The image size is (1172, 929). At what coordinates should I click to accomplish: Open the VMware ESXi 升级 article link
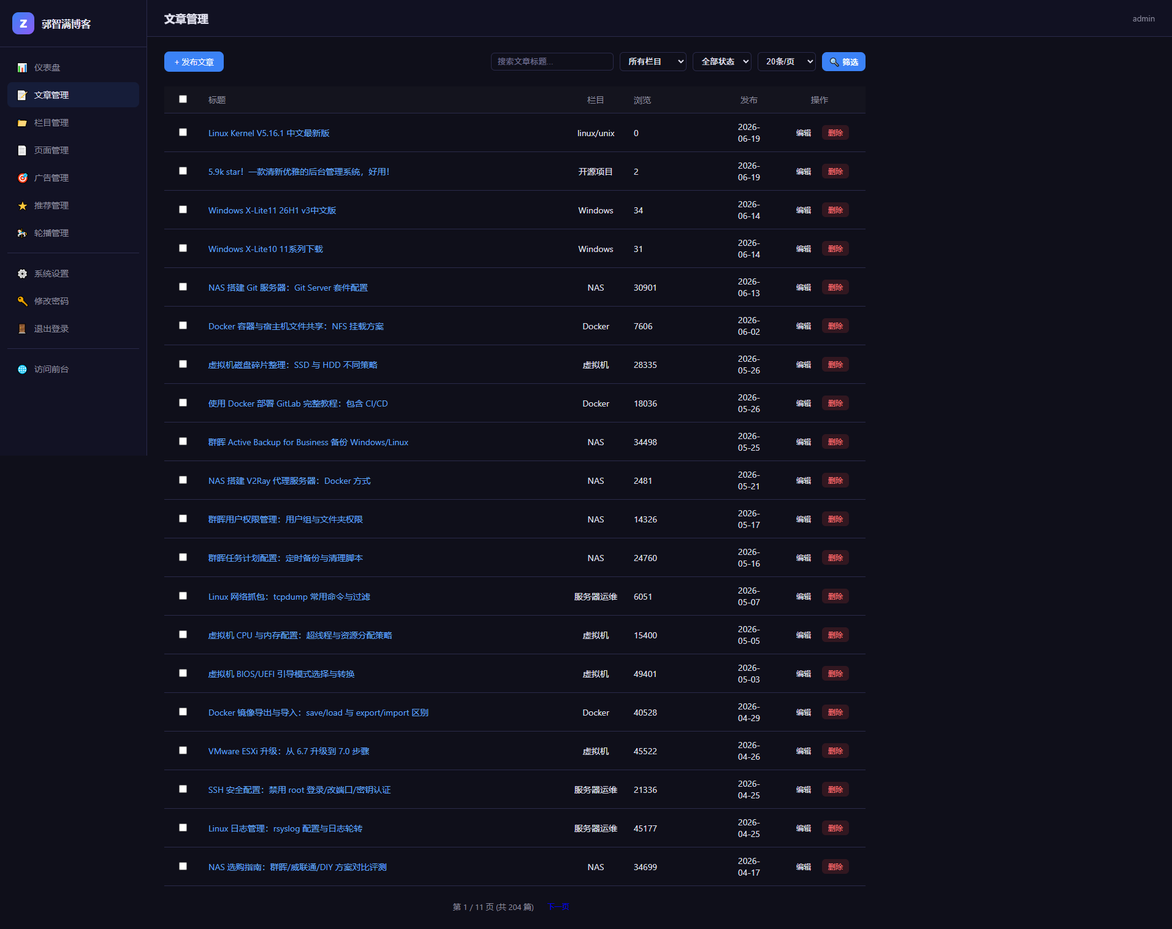pos(289,751)
